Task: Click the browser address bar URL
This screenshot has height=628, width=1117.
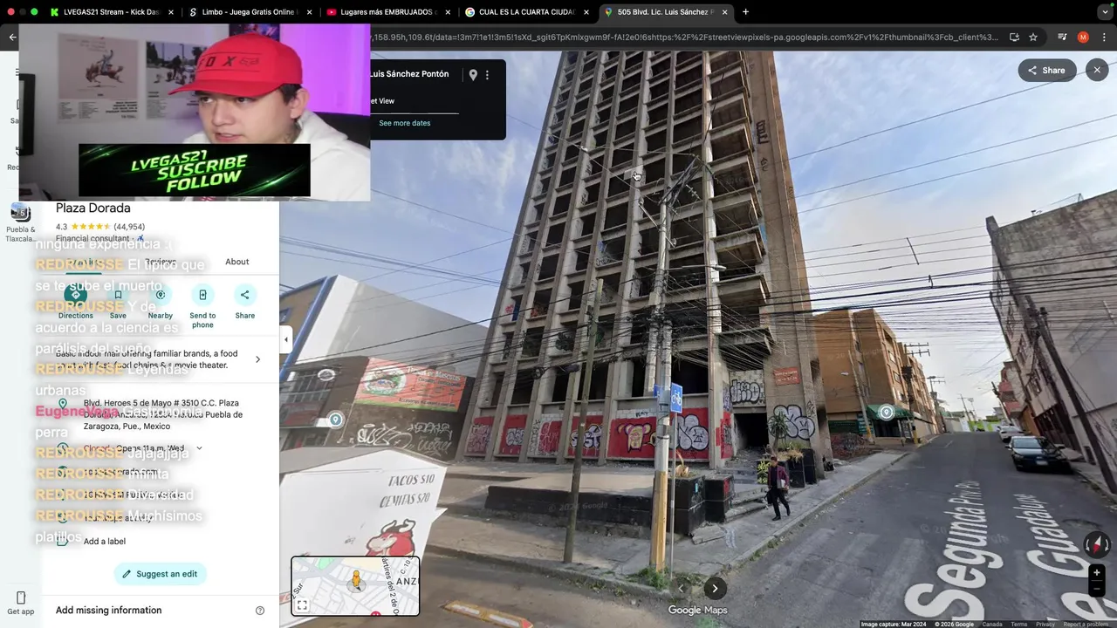Action: pyautogui.click(x=685, y=38)
